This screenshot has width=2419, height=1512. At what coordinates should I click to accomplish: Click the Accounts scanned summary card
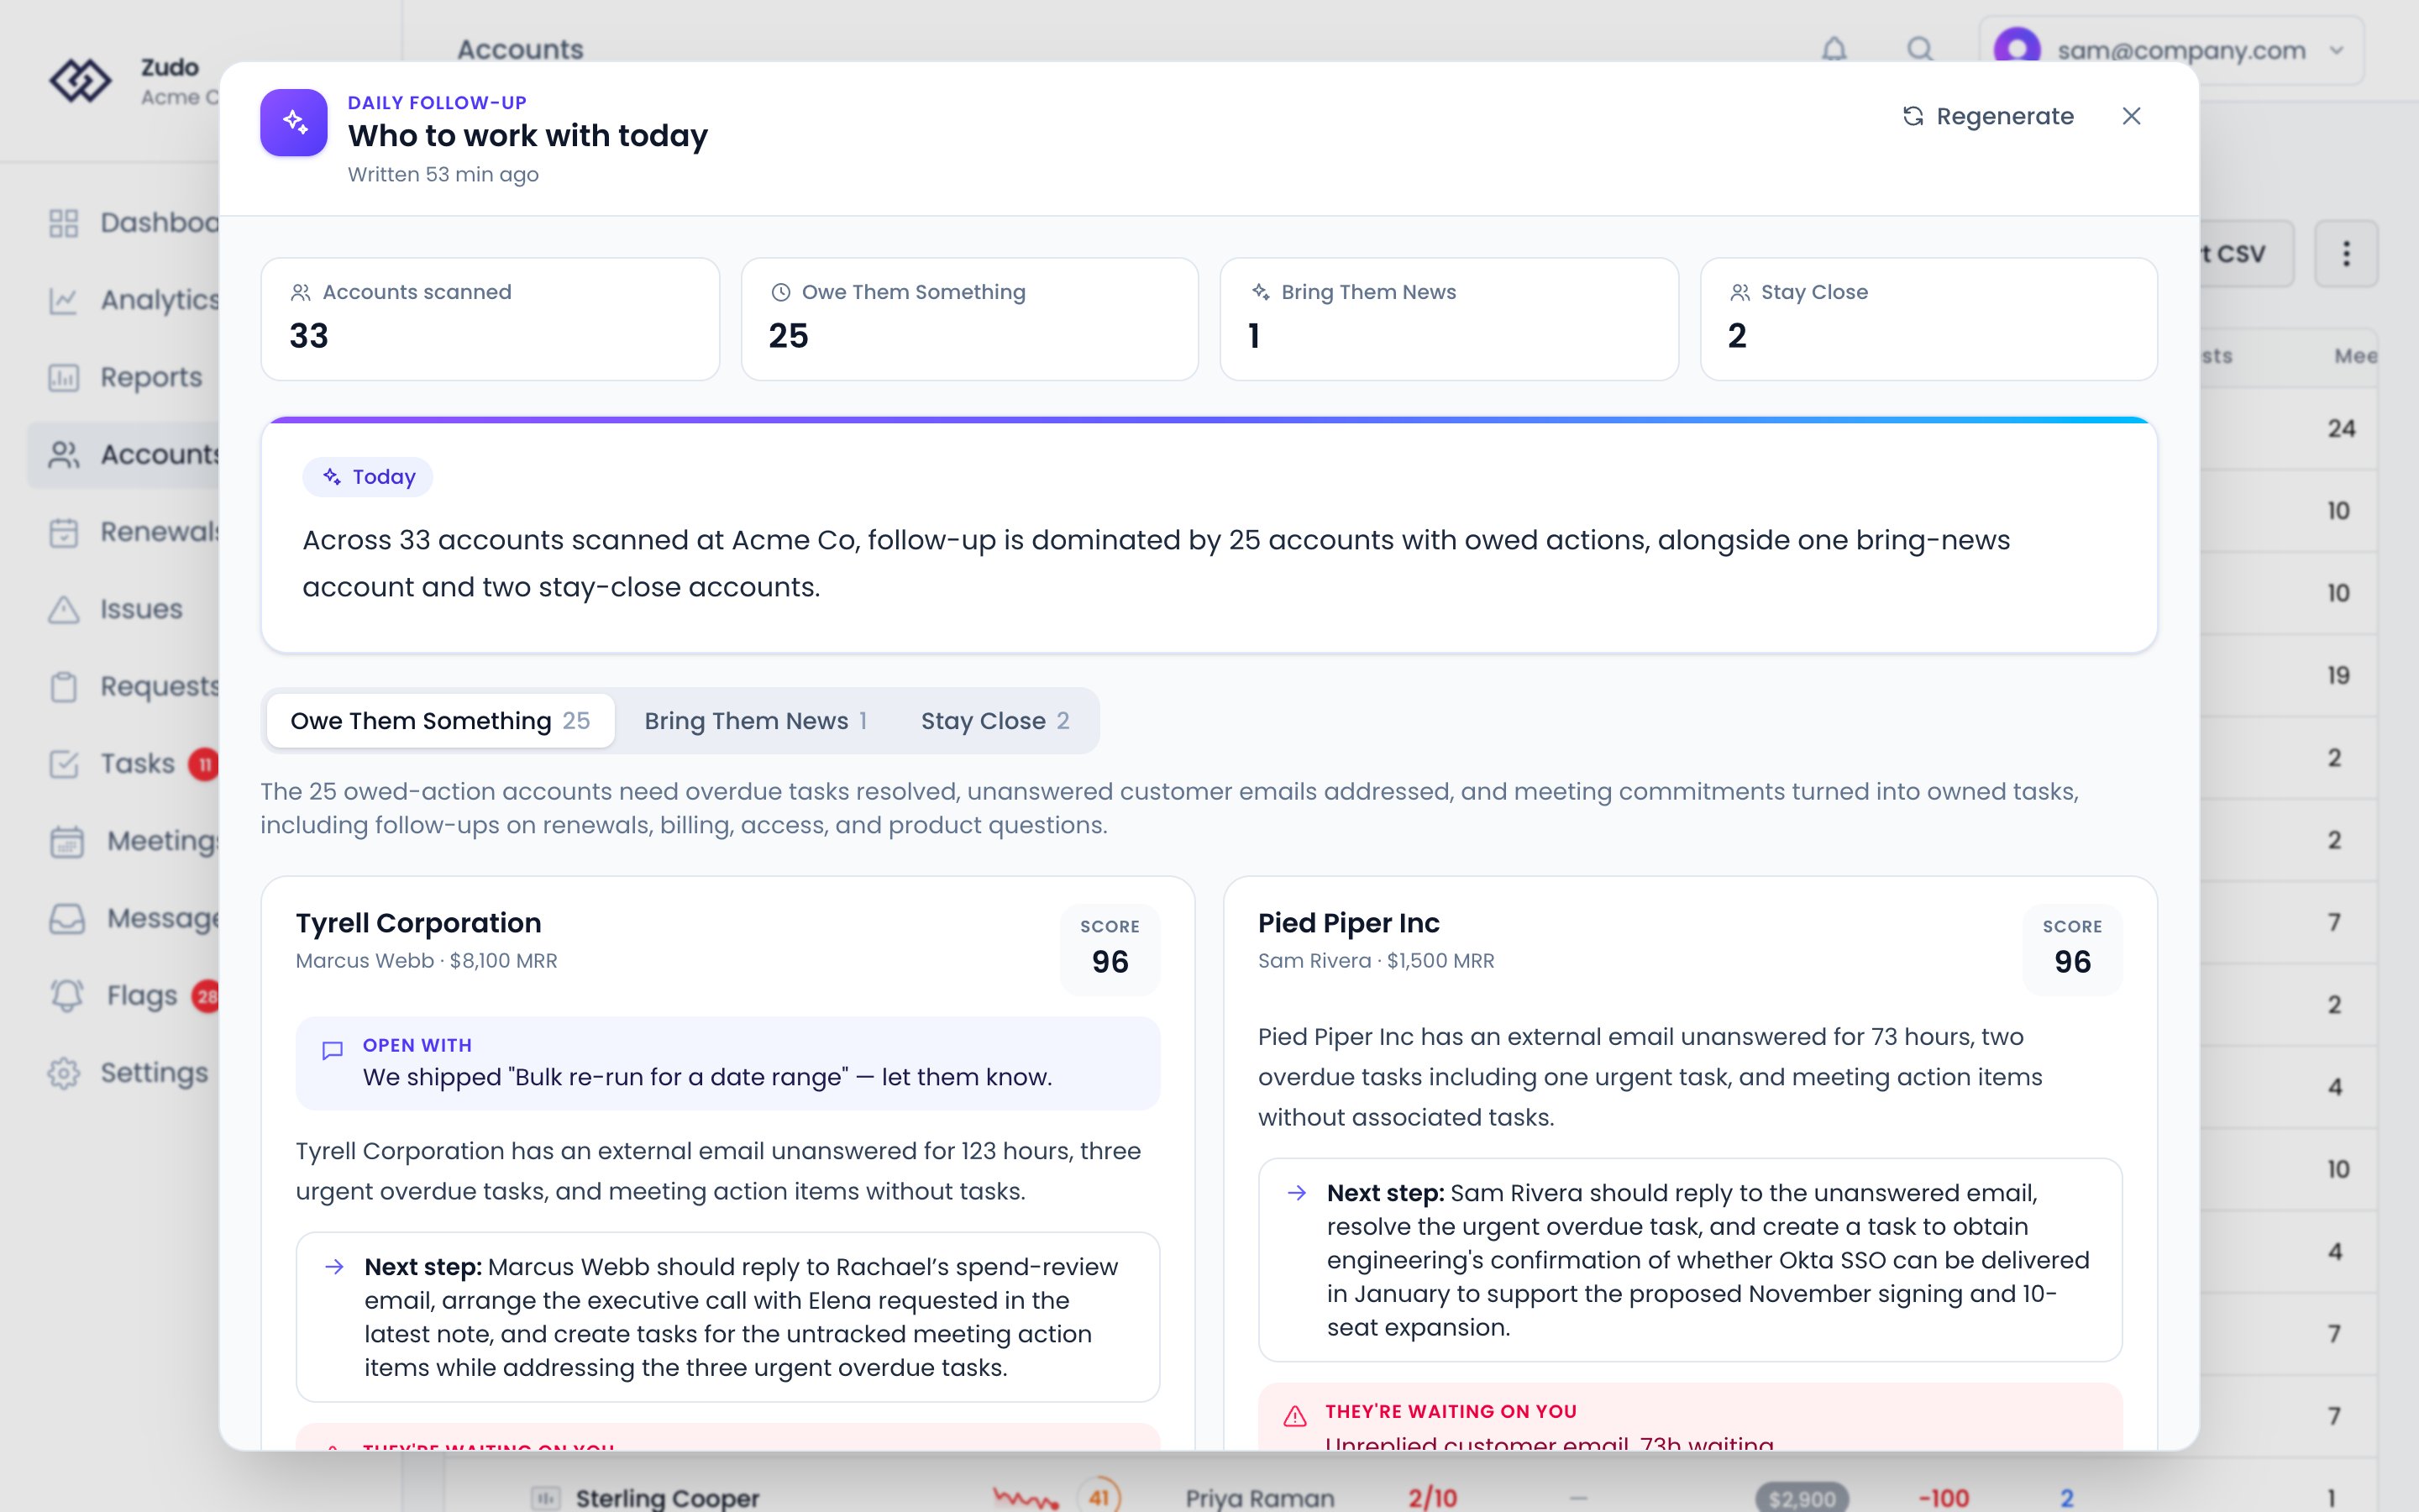[490, 319]
